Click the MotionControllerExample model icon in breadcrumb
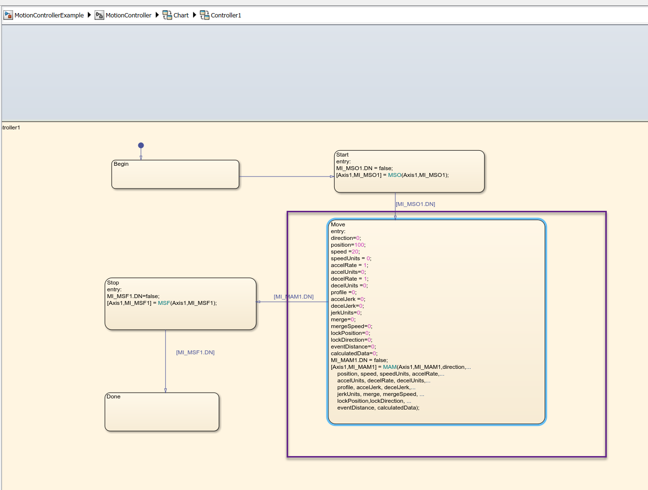The image size is (648, 490). coord(8,15)
